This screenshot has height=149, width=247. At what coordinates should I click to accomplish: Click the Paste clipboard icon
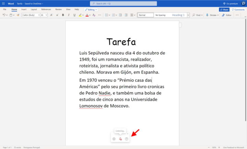pyautogui.click(x=11, y=15)
